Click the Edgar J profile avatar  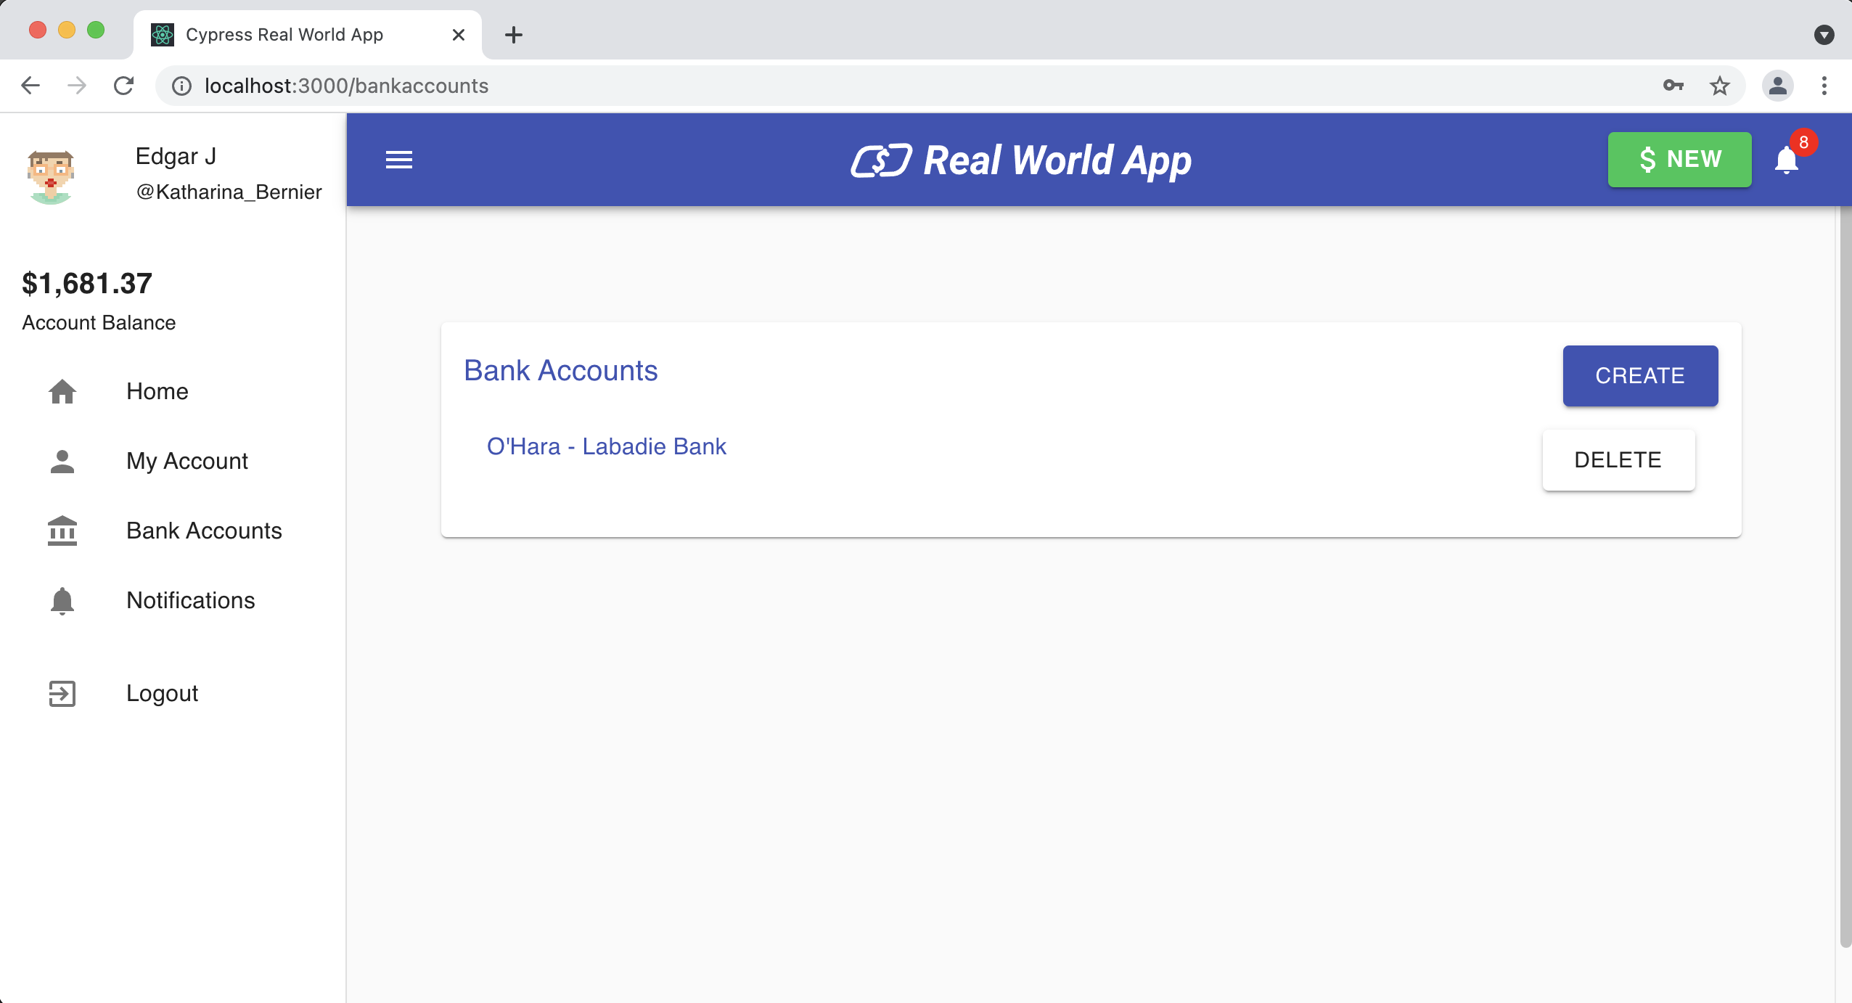(x=53, y=173)
